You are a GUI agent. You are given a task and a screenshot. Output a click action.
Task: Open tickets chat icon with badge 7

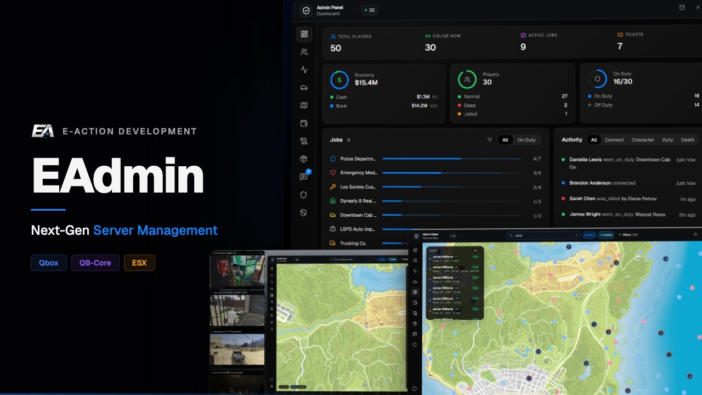[x=304, y=176]
